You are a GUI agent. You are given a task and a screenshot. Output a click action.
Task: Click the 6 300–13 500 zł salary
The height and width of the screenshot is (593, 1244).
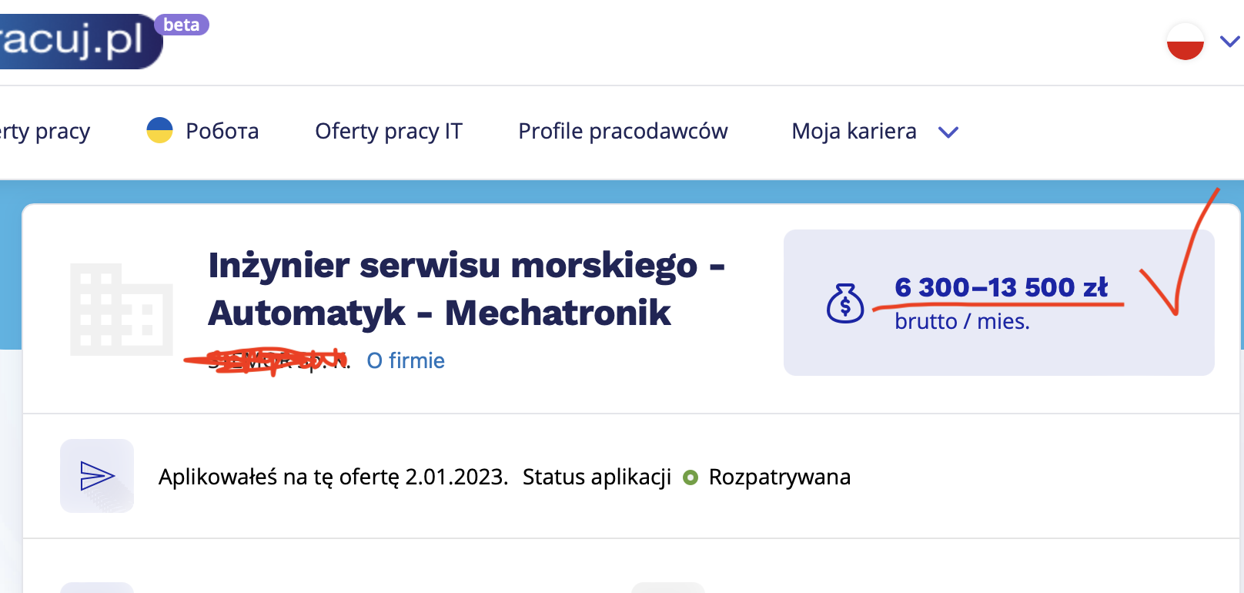click(1001, 287)
